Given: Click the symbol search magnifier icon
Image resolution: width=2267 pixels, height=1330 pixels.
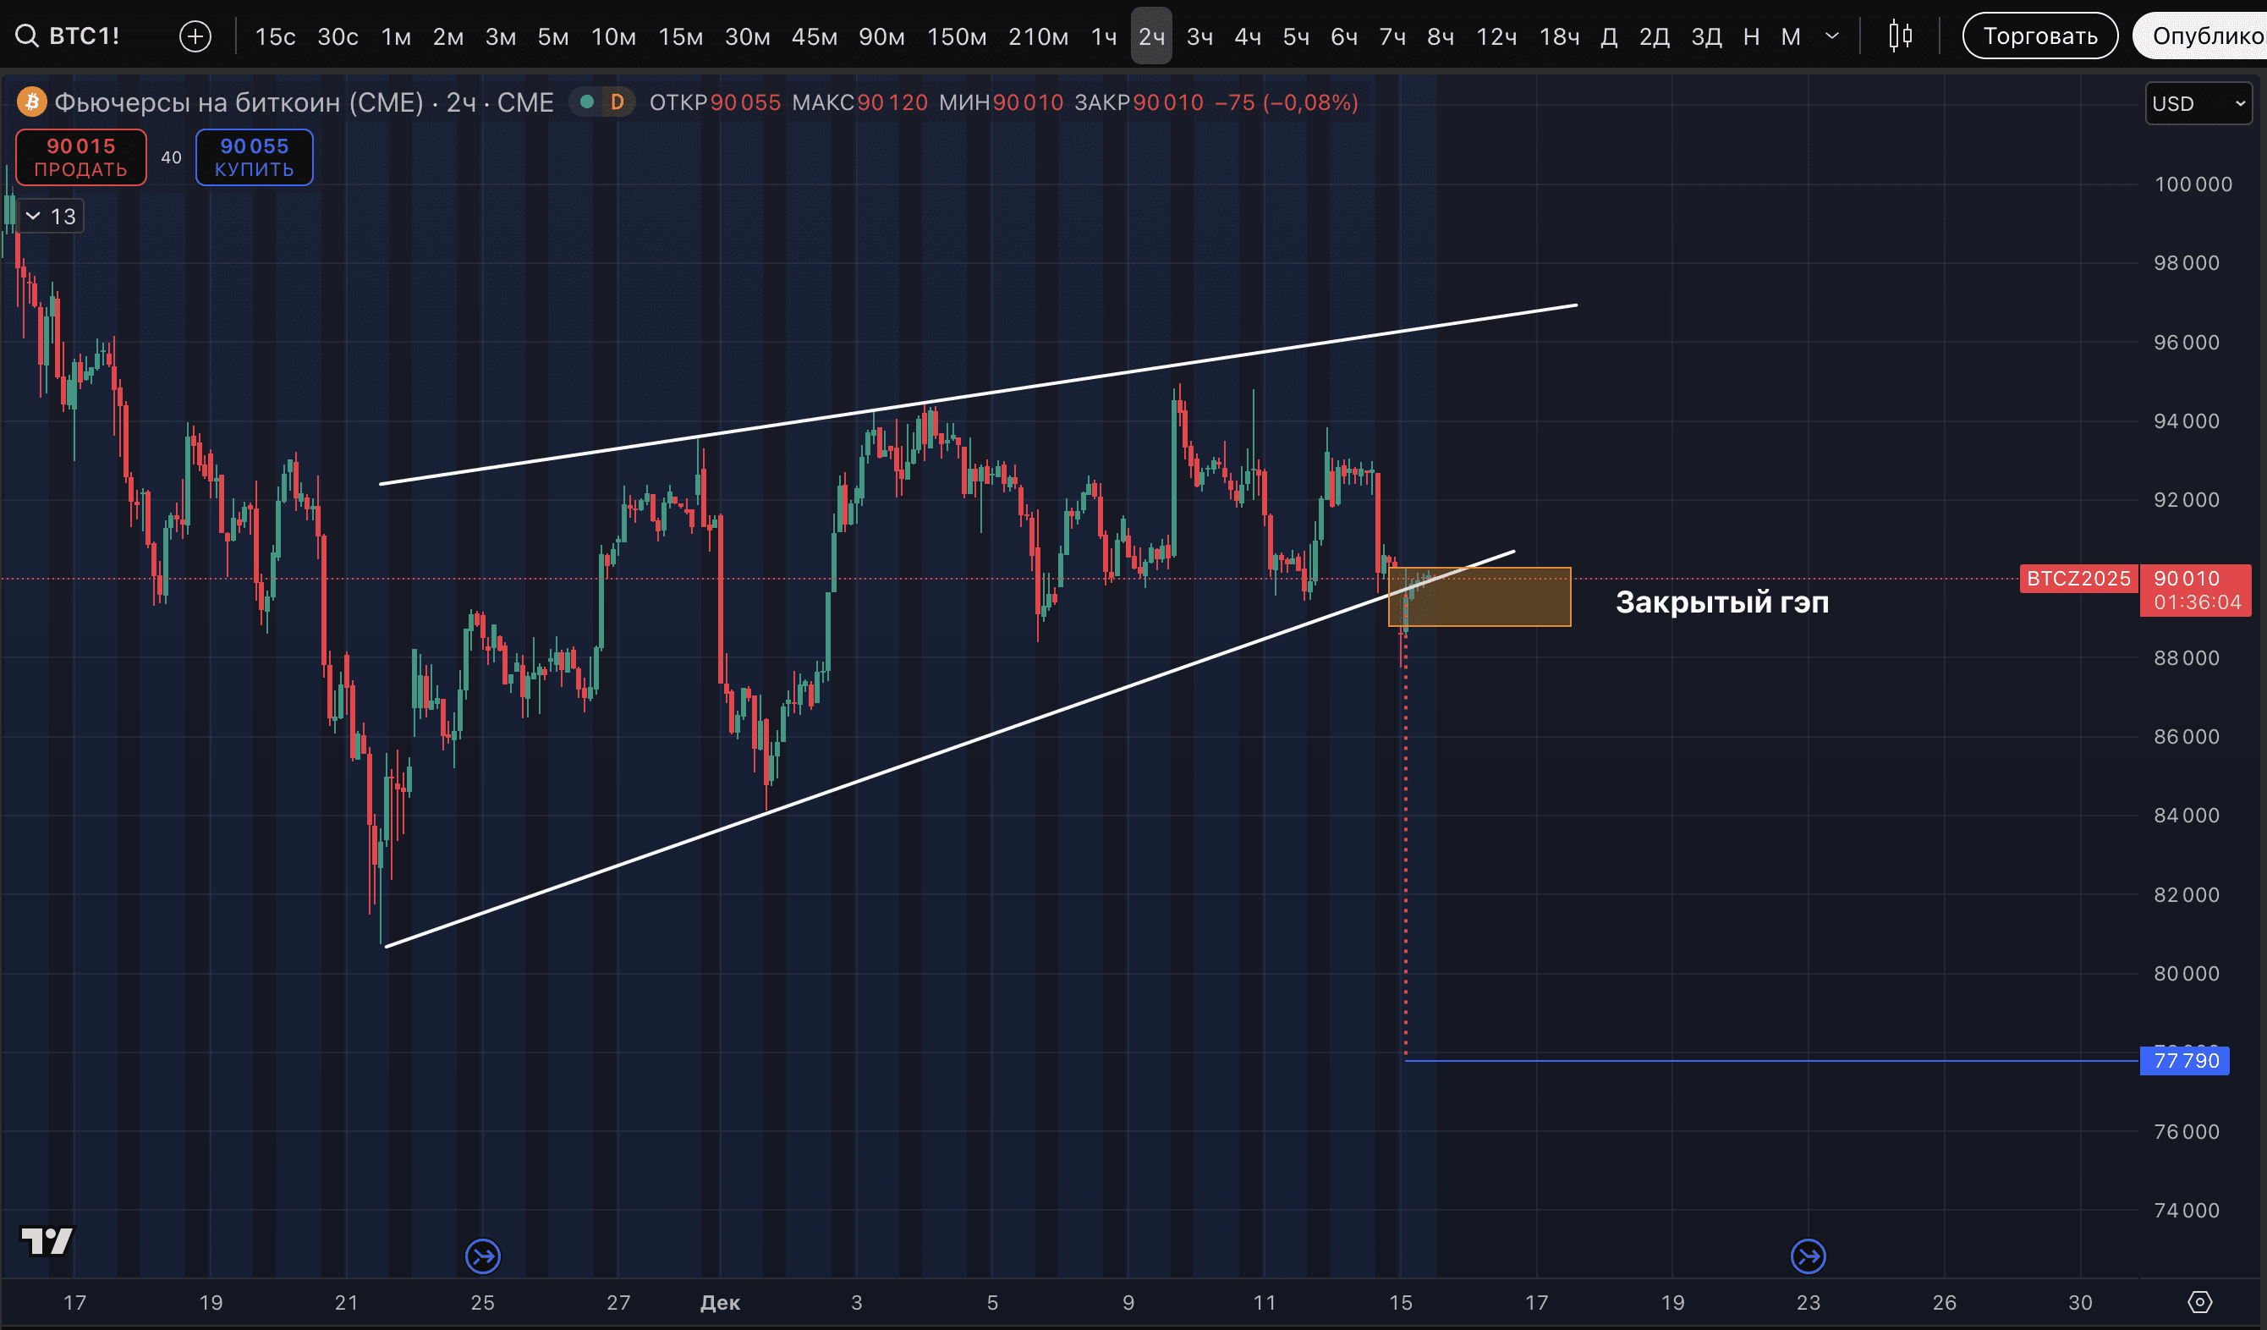Looking at the screenshot, I should [x=27, y=36].
